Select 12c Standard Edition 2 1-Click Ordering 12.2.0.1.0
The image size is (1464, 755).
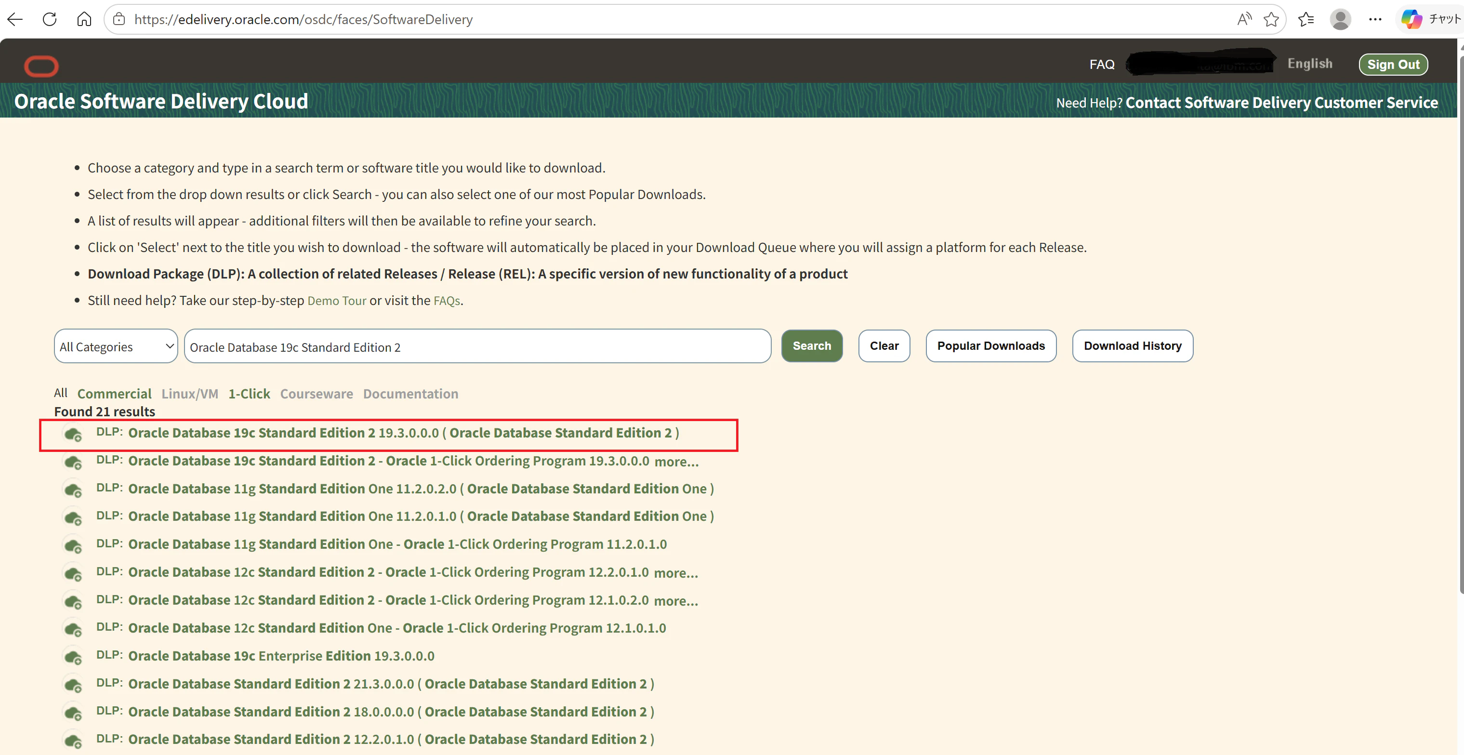click(x=388, y=572)
